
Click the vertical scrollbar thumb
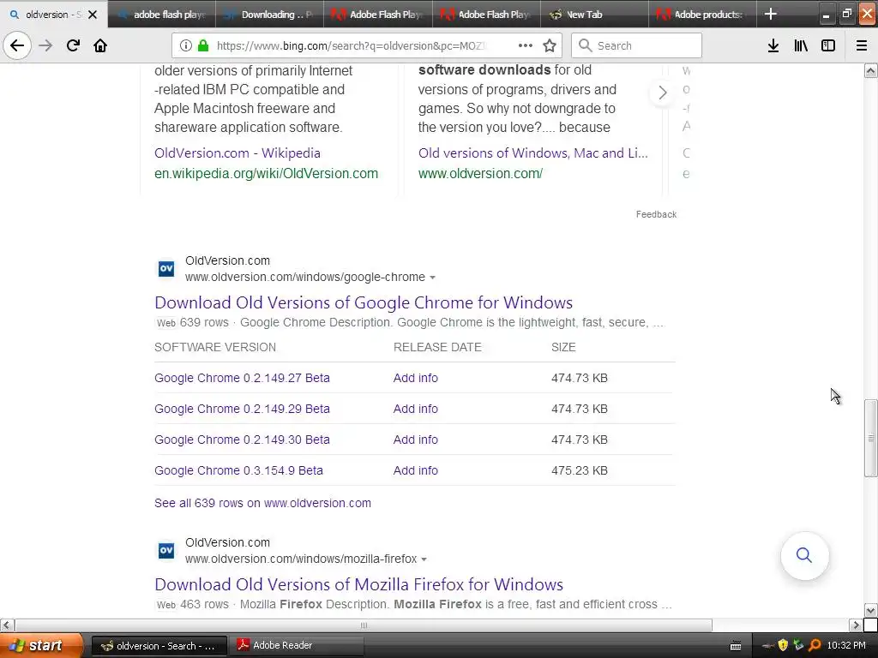click(x=871, y=438)
